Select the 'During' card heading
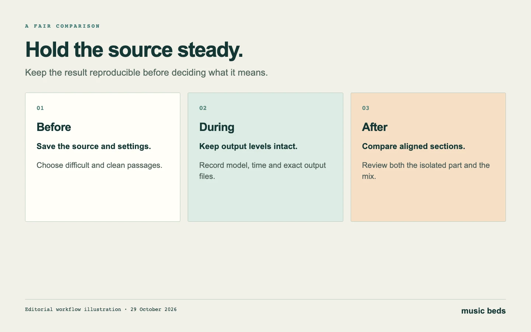This screenshot has height=332, width=531. tap(217, 127)
